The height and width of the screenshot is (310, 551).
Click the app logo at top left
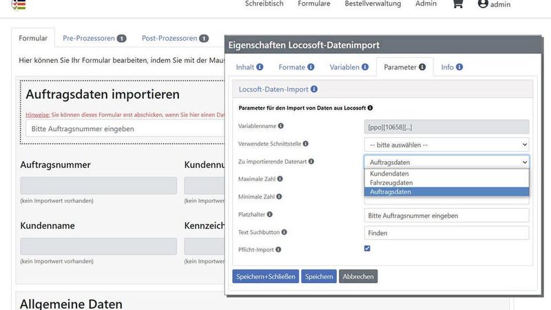point(19,5)
